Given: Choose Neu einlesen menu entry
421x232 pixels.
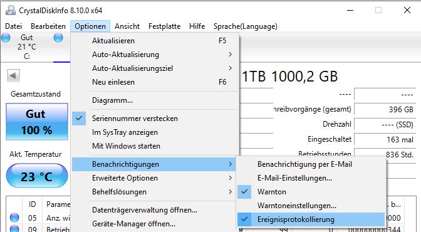Looking at the screenshot, I should 155,82.
